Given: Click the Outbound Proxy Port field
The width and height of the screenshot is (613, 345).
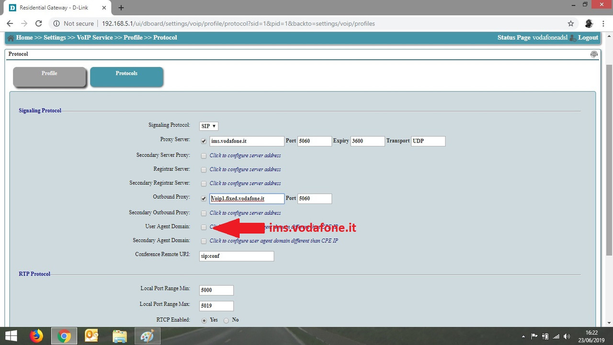Looking at the screenshot, I should [315, 198].
